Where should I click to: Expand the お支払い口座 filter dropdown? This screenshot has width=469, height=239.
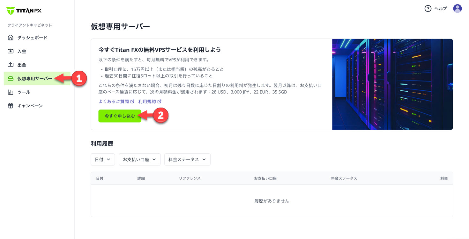coord(139,159)
